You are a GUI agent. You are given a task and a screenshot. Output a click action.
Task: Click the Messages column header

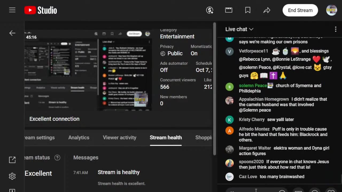click(86, 158)
